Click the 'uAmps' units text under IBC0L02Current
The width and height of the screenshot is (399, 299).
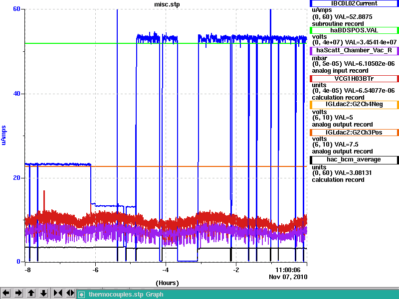pyautogui.click(x=322, y=10)
